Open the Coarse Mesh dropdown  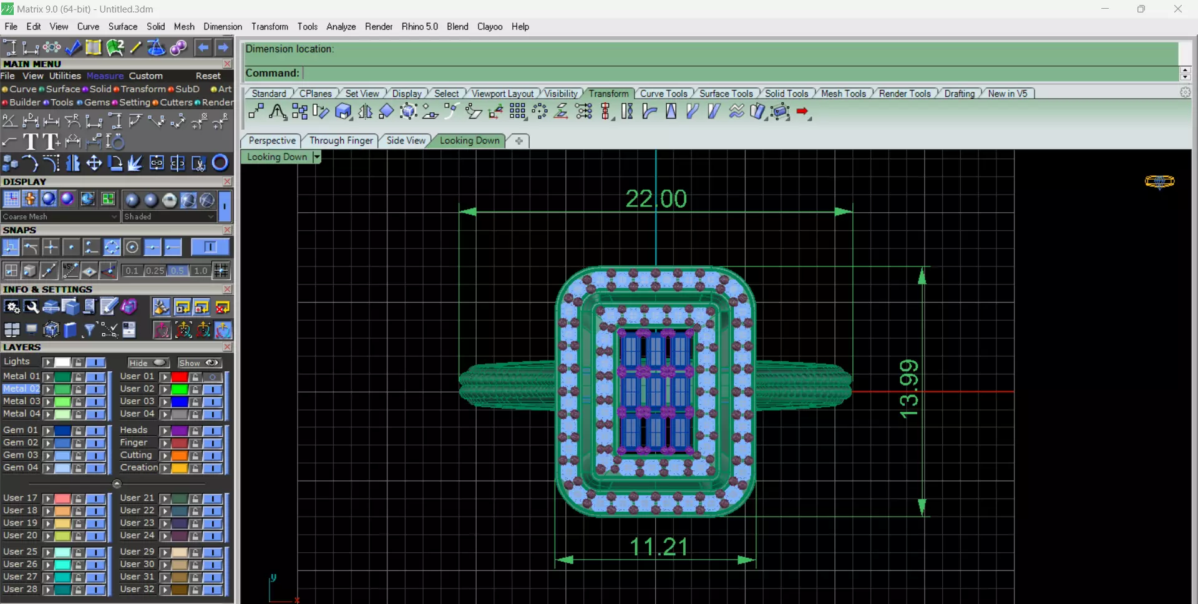coord(60,217)
